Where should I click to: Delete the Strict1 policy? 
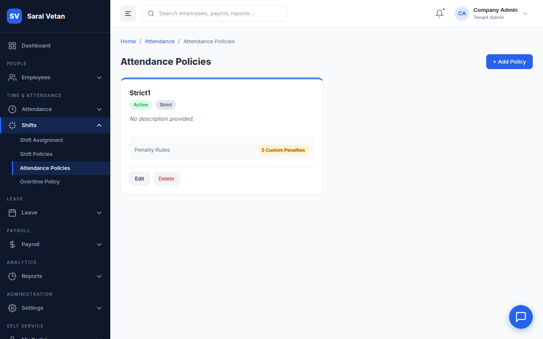click(166, 179)
